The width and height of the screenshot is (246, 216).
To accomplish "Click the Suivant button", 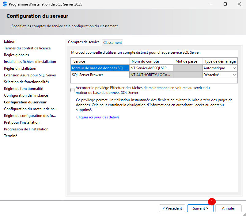I will 200,208.
